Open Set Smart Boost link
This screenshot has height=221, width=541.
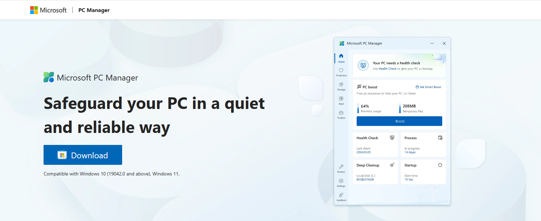(x=428, y=87)
